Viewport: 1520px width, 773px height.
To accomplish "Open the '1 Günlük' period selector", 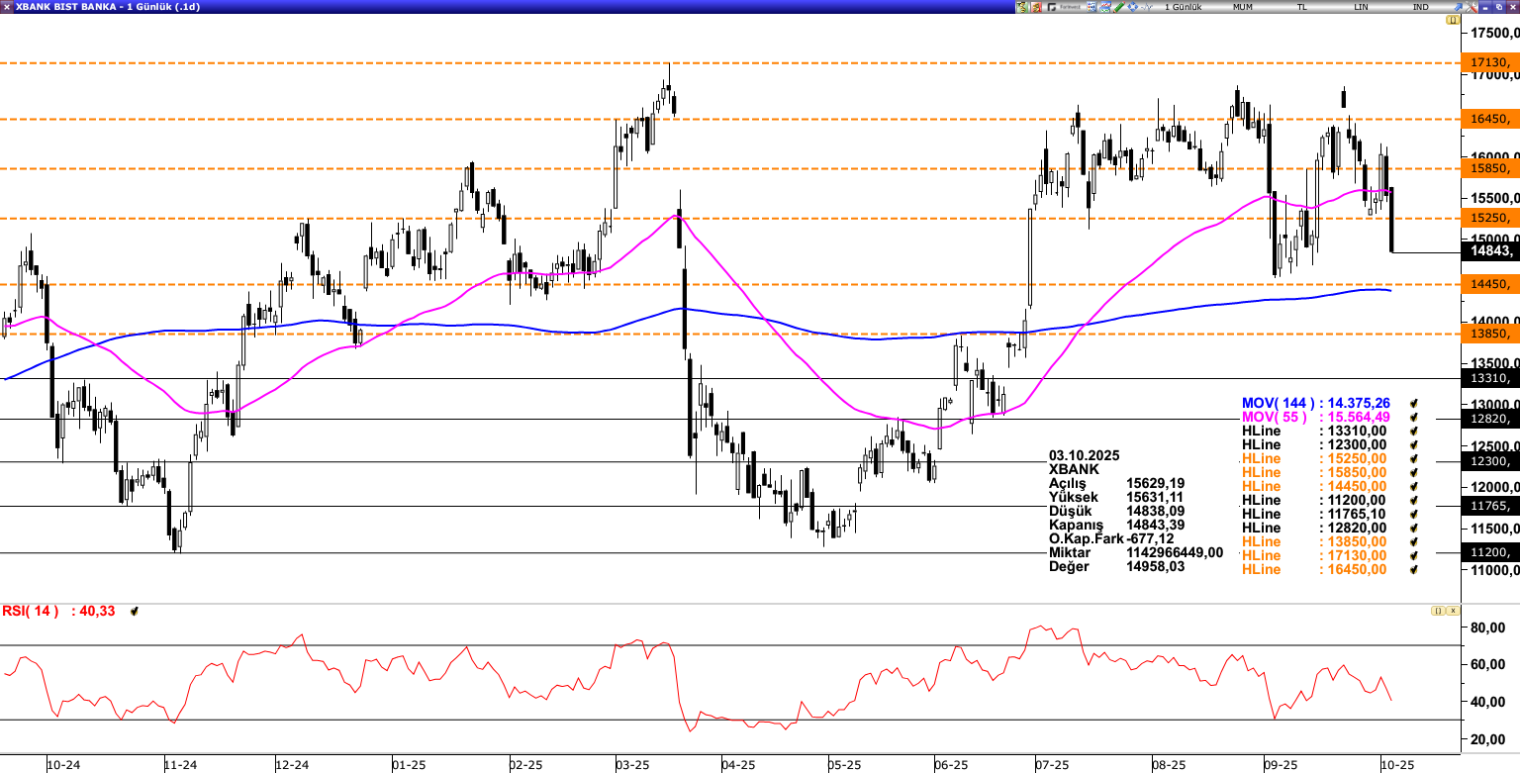I will tap(1183, 7).
